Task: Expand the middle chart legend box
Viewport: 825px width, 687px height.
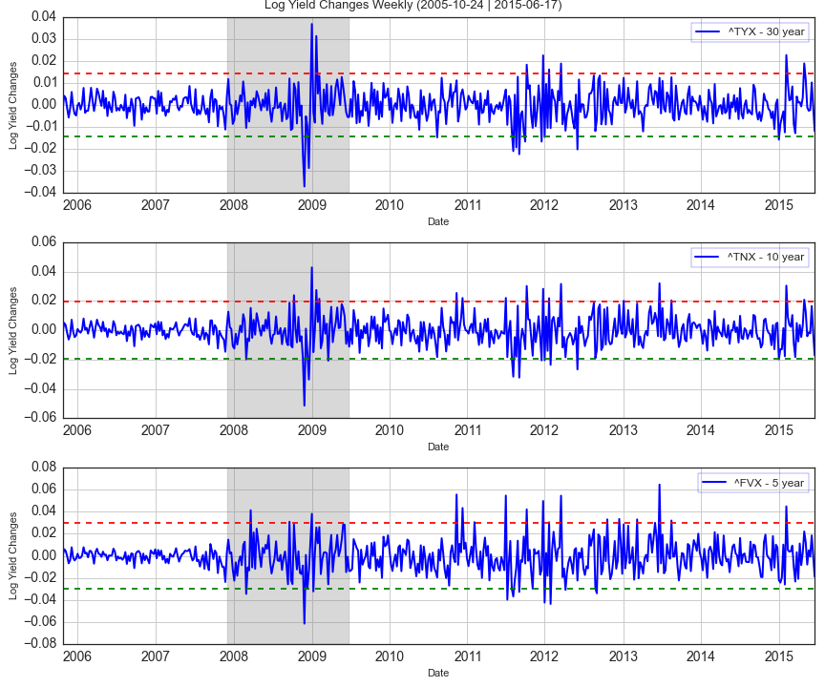Action: [x=748, y=258]
